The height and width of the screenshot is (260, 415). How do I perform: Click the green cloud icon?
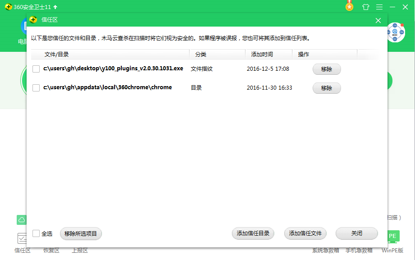point(21,220)
